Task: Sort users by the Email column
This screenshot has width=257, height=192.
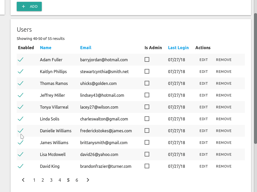Action: point(86,48)
